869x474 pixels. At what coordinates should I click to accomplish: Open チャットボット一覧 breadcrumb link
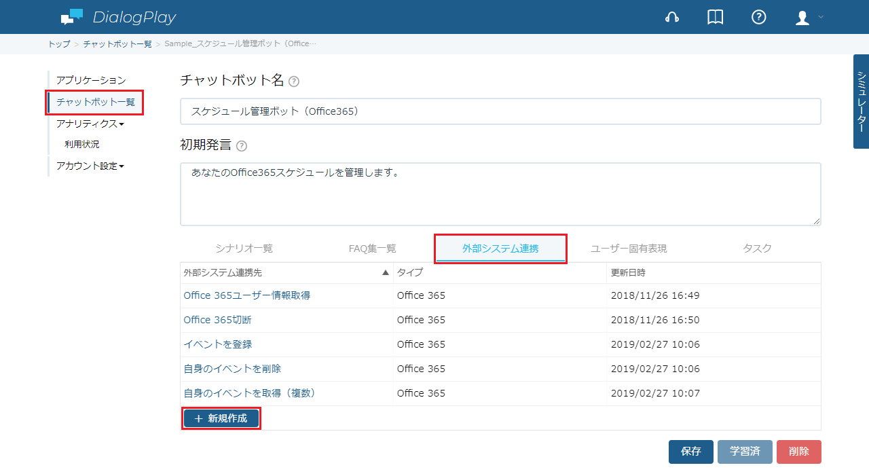click(117, 44)
